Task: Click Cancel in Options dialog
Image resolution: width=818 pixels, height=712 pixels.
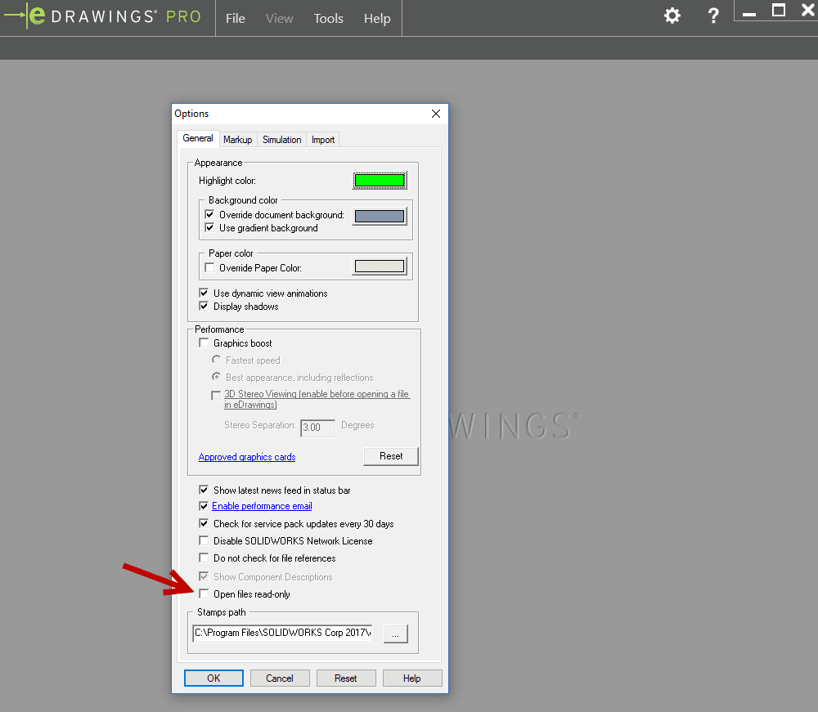Action: click(280, 678)
